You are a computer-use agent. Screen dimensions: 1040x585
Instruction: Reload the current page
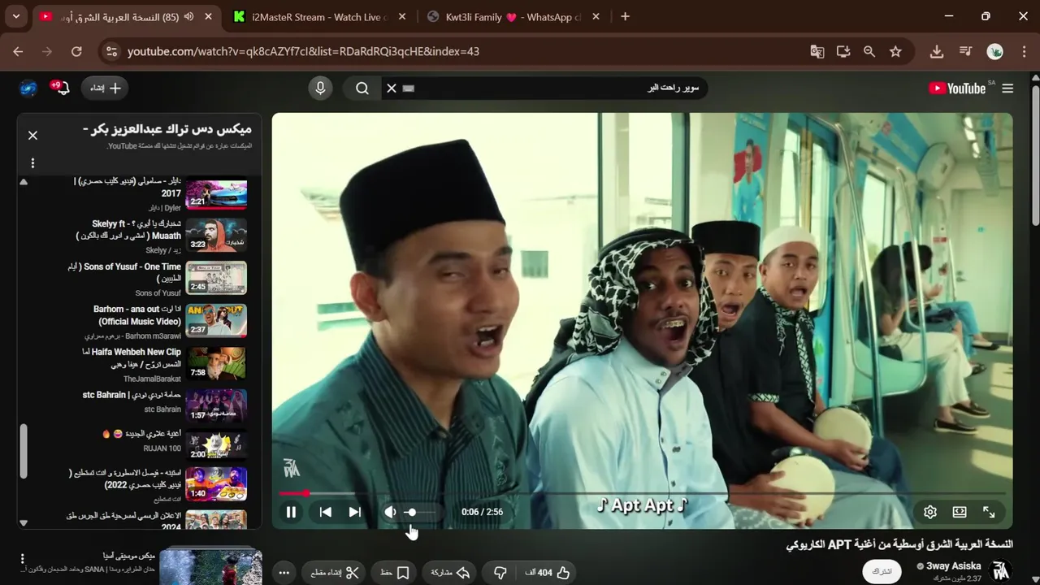pyautogui.click(x=76, y=51)
